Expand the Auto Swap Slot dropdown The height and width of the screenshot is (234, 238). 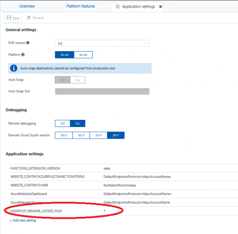click(x=102, y=92)
